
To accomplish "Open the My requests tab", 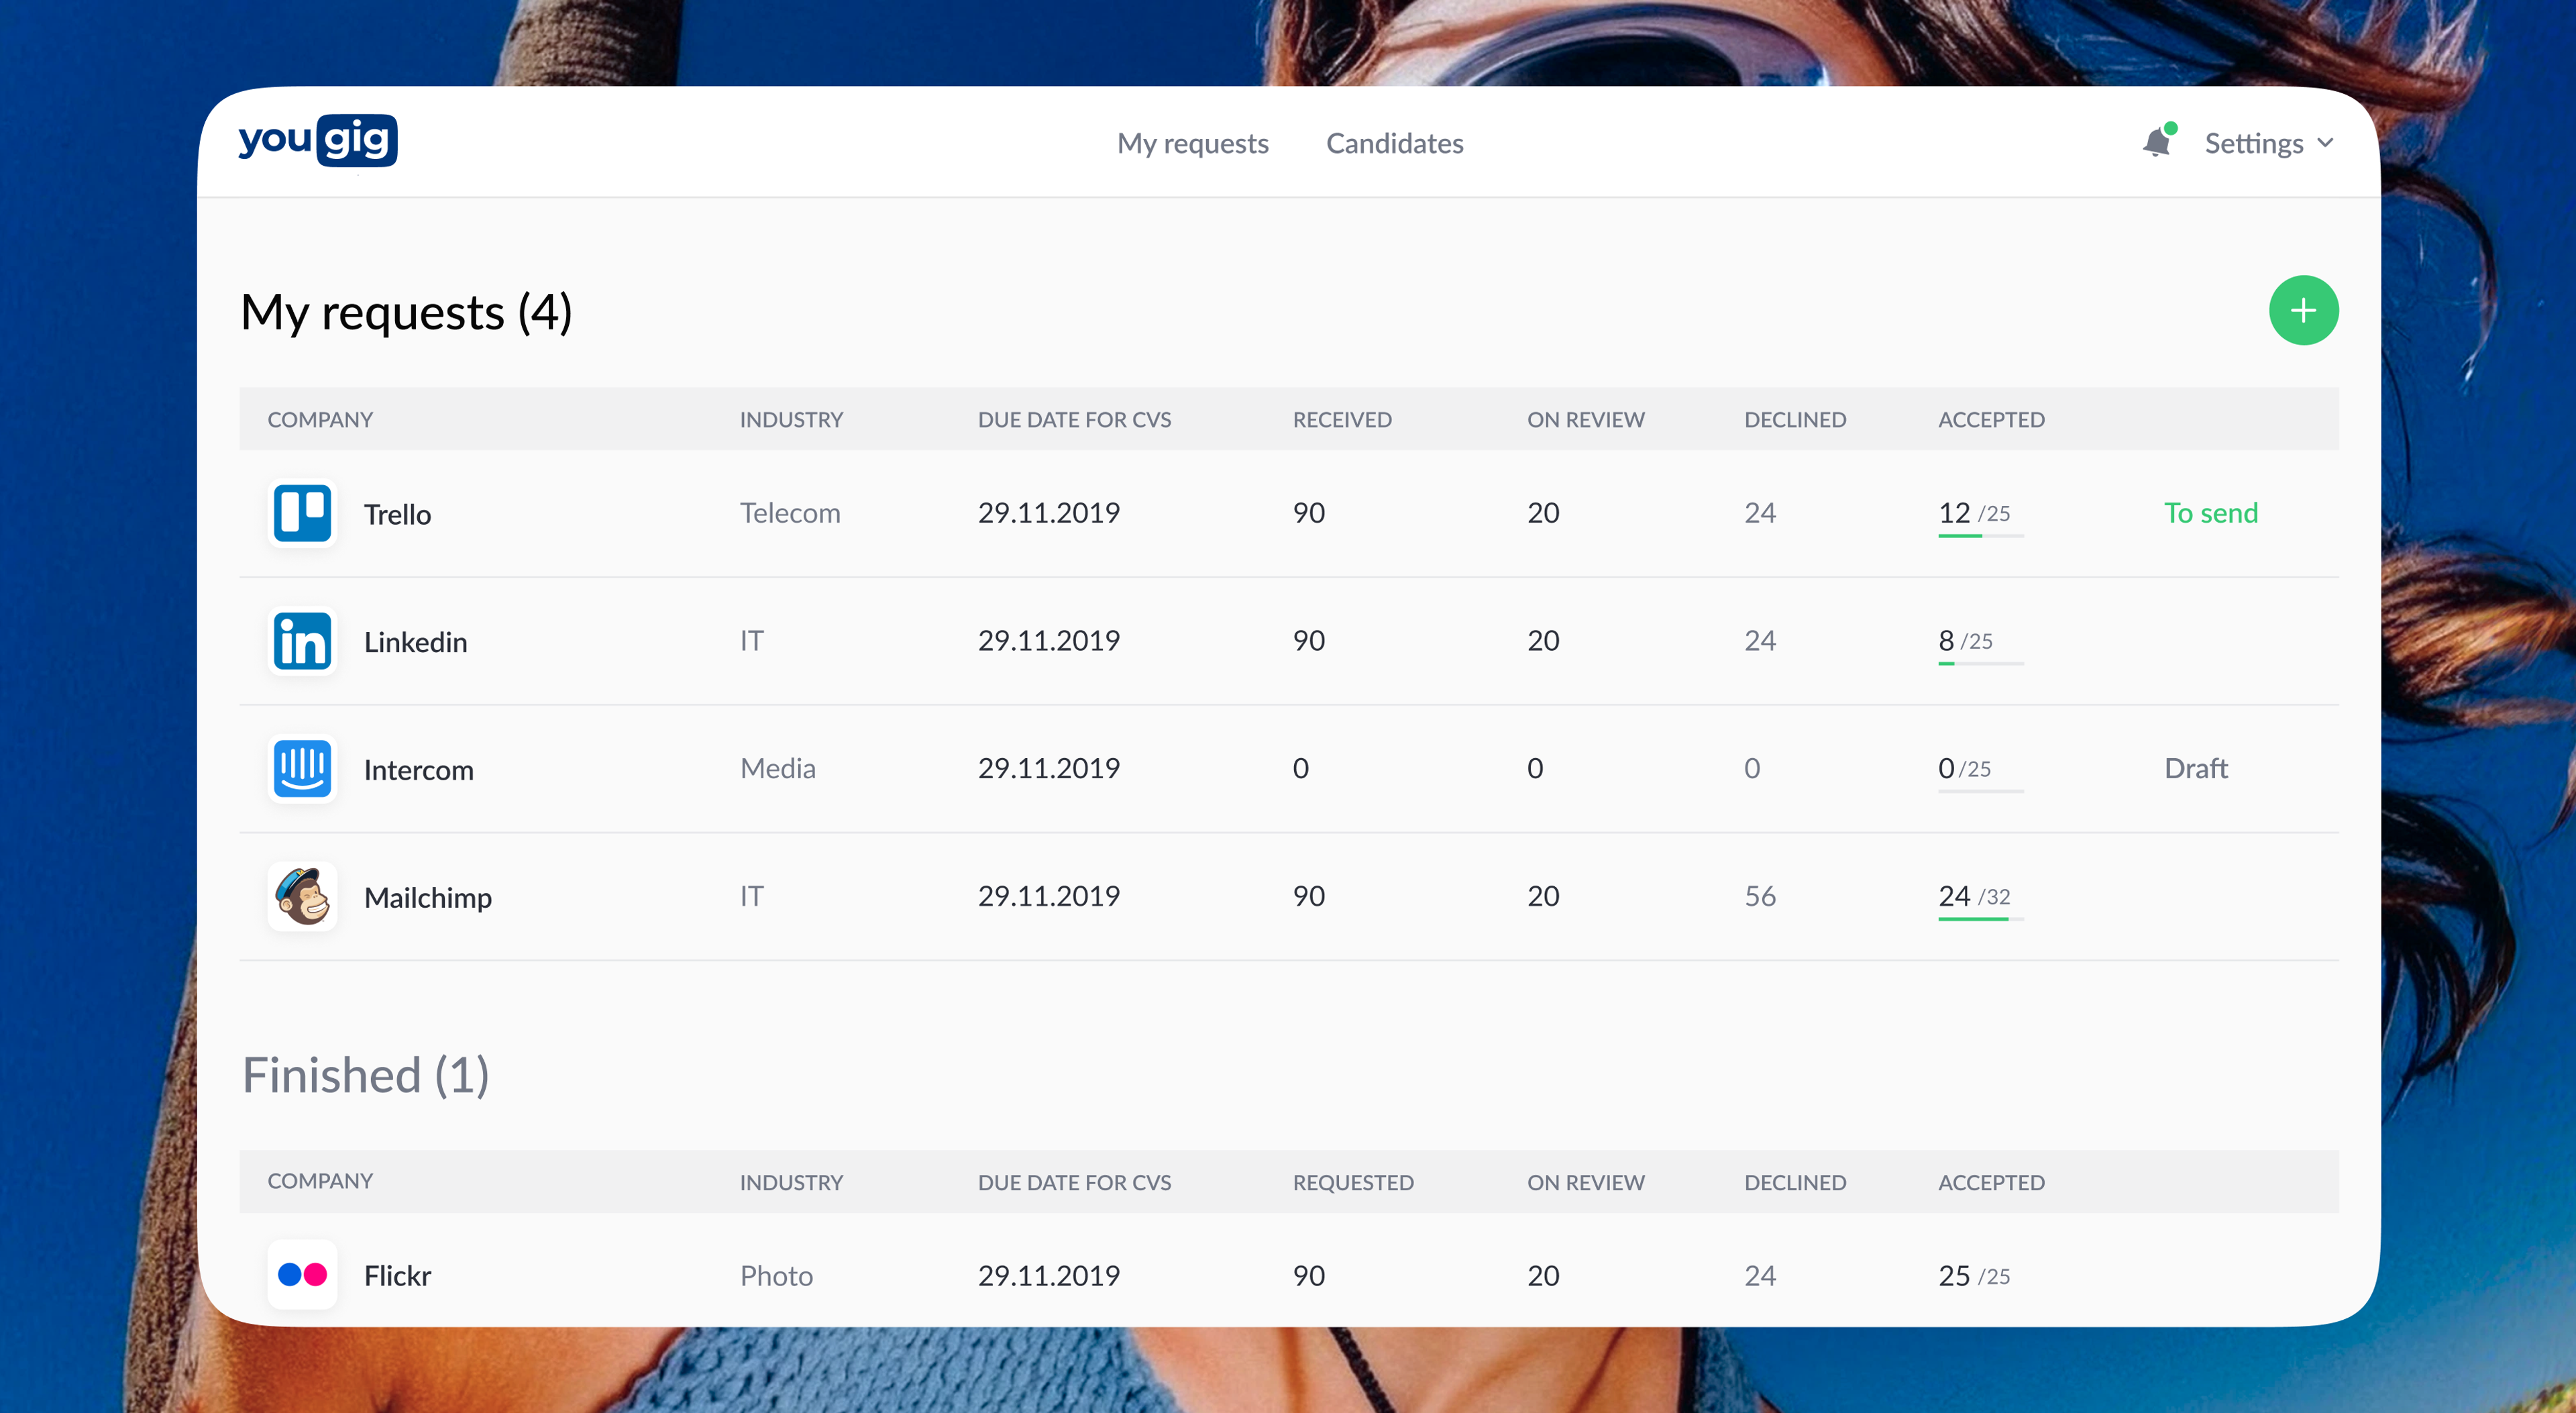I will coord(1192,143).
